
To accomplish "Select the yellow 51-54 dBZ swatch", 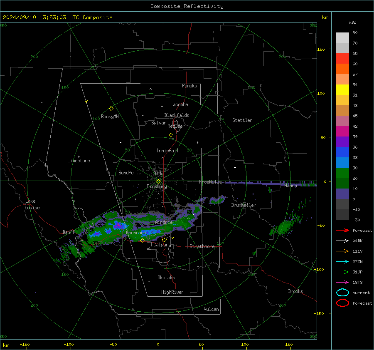I will click(x=342, y=90).
